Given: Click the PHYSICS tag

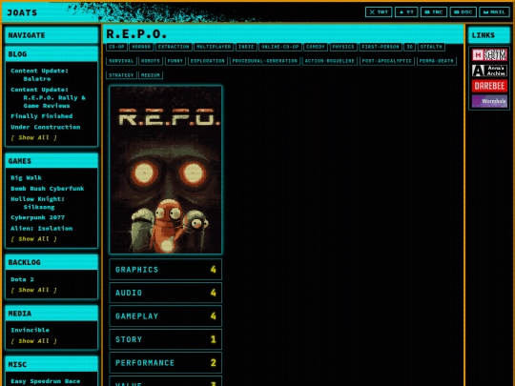Looking at the screenshot, I should click(343, 47).
